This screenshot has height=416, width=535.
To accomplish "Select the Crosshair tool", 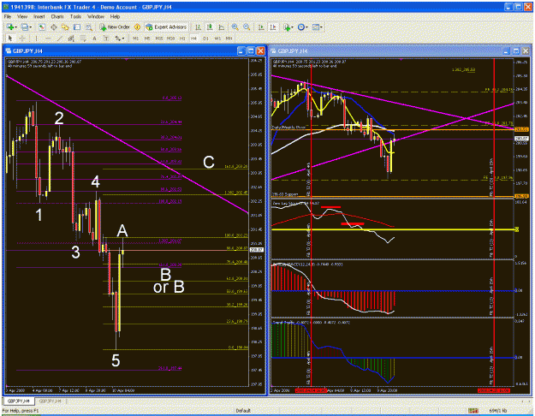I will point(22,39).
